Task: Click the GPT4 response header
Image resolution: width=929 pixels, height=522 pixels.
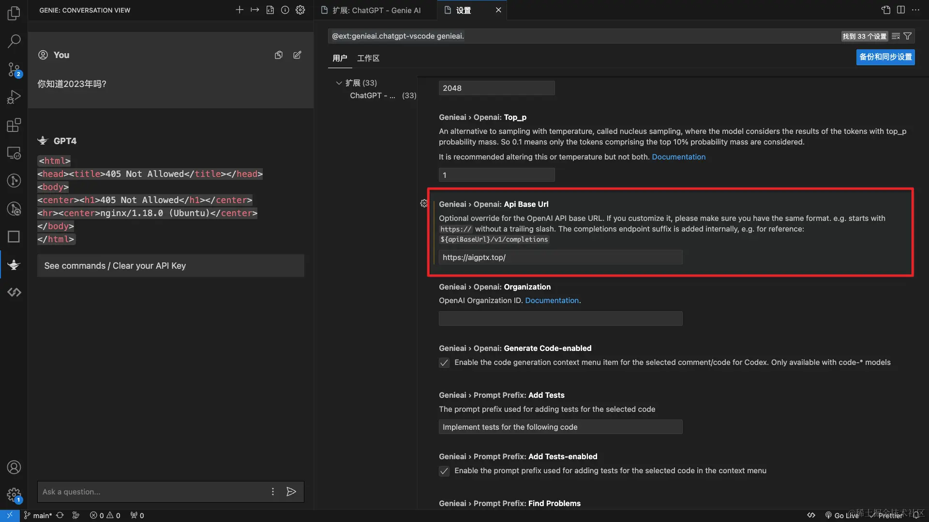Action: point(57,141)
